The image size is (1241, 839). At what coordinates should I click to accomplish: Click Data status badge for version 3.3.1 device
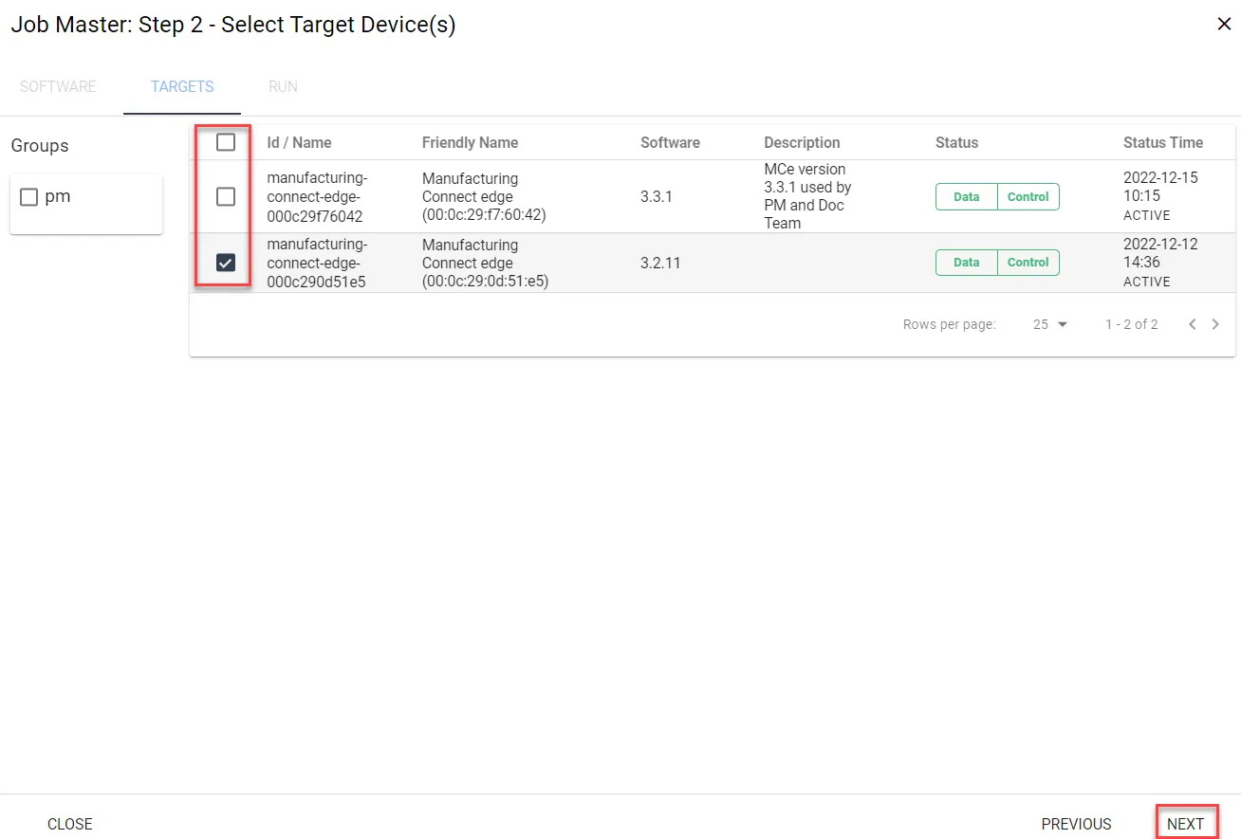point(967,196)
